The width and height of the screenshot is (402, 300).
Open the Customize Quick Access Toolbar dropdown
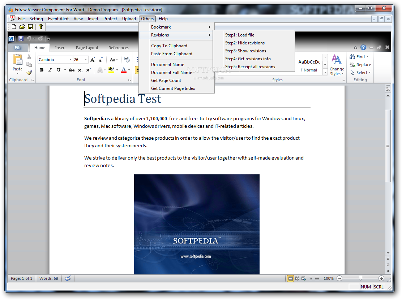[48, 39]
